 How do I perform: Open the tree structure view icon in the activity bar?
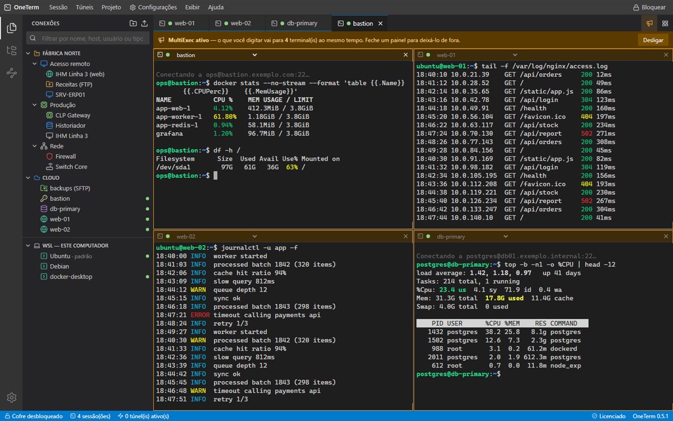(11, 50)
